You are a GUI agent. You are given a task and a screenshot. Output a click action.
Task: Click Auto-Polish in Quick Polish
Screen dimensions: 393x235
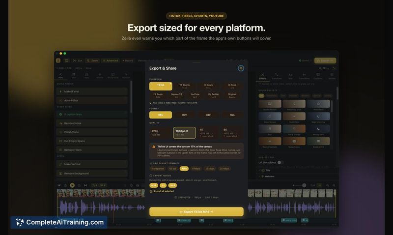92,100
